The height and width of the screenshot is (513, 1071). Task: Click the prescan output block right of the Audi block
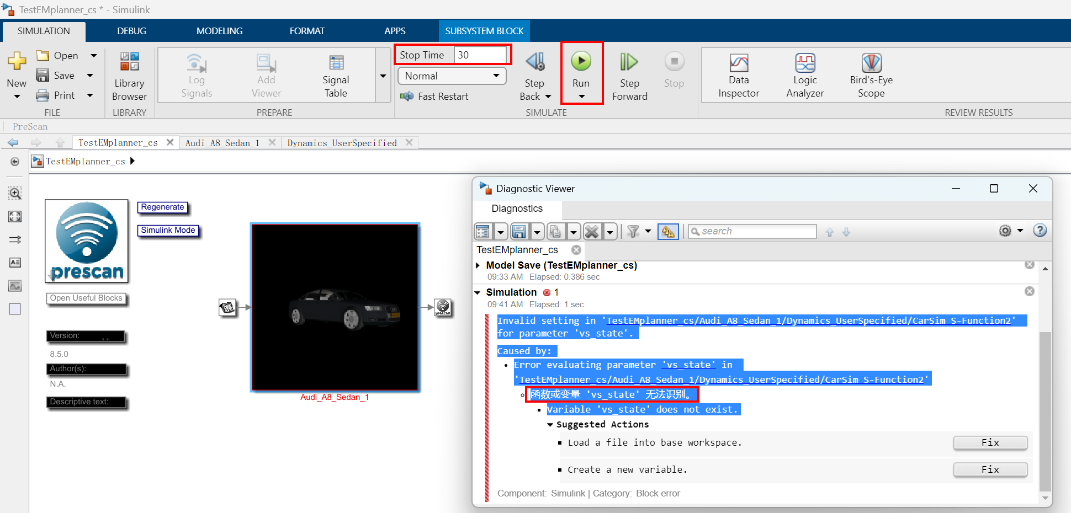443,307
